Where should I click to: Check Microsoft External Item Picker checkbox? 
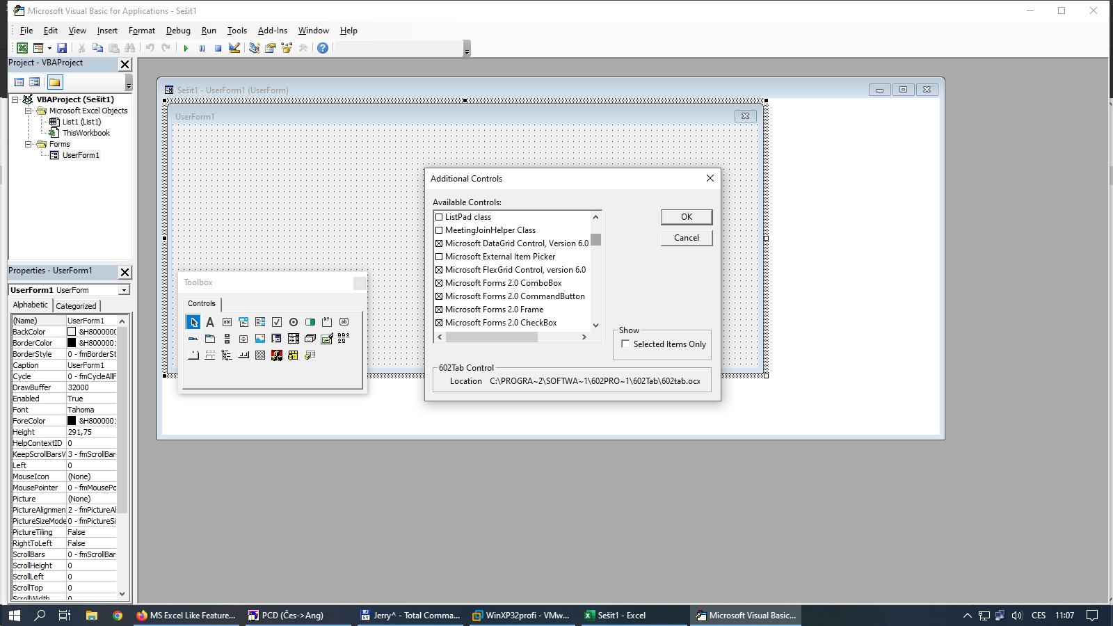click(x=439, y=257)
